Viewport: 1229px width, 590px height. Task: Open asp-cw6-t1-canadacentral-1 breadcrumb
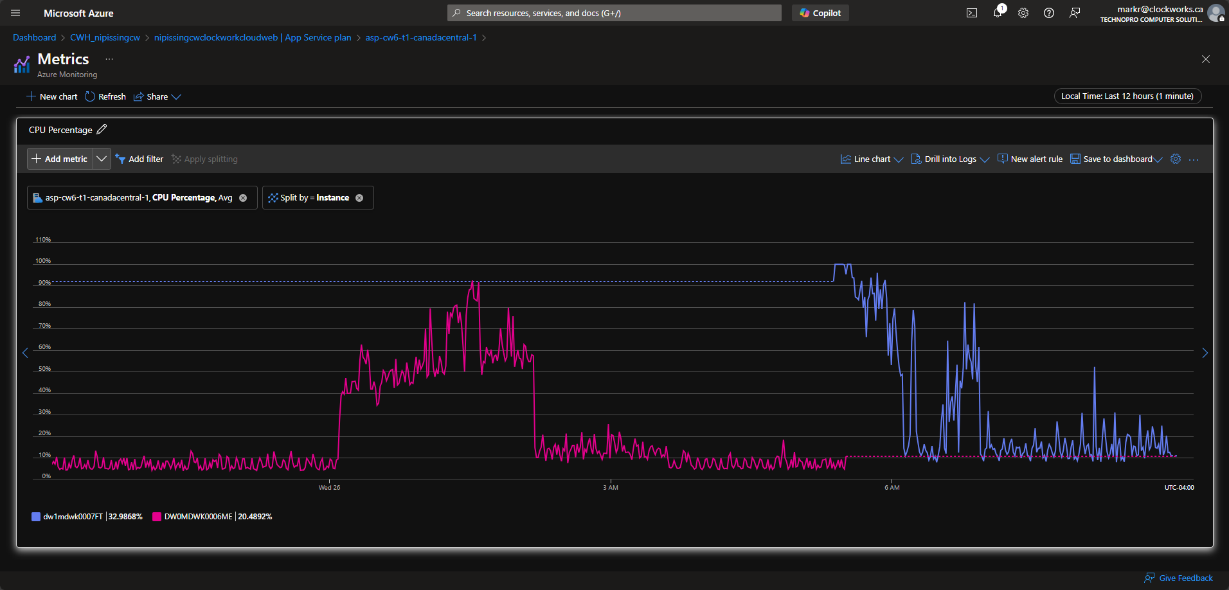pos(421,37)
